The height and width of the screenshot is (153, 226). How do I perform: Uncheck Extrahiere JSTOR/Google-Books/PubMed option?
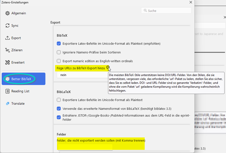tap(59, 117)
